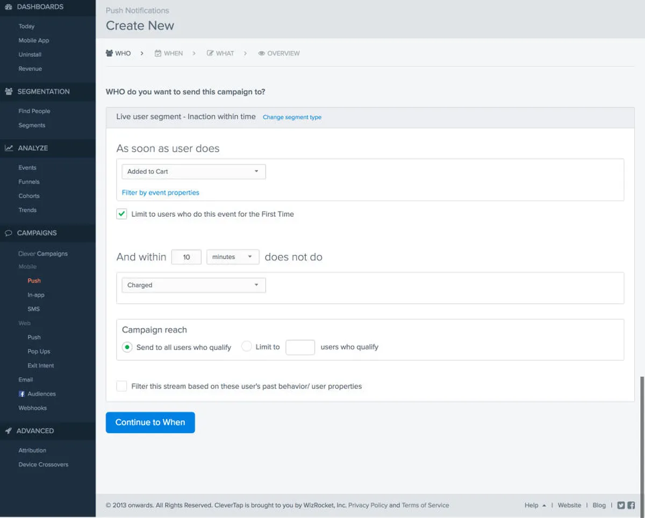This screenshot has width=645, height=518.
Task: Select Send to all users radio button
Action: pyautogui.click(x=127, y=347)
